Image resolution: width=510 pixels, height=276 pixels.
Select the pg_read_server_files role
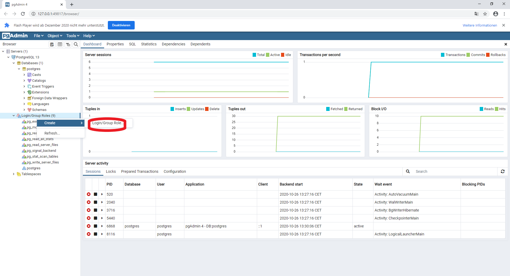pyautogui.click(x=42, y=145)
